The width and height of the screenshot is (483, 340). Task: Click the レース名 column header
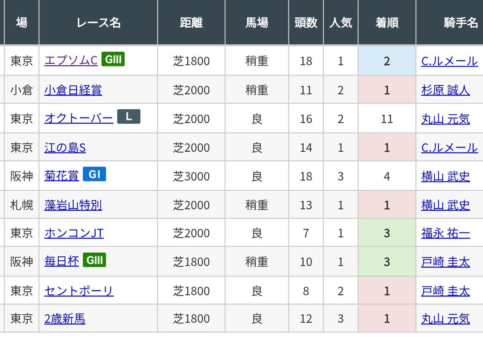pos(98,23)
